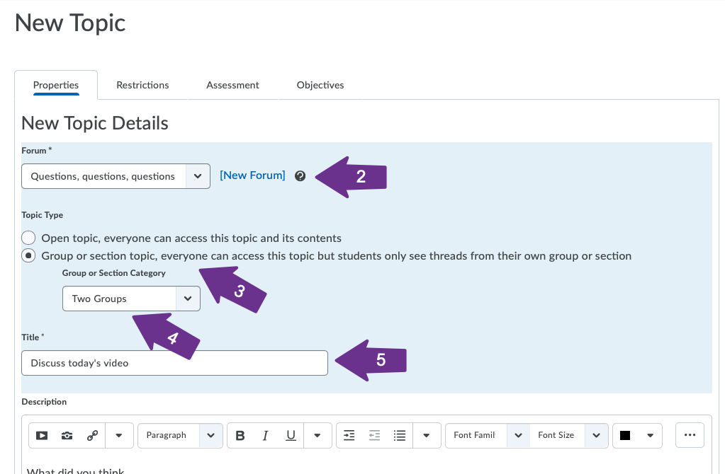Click the black text color swatch
This screenshot has width=725, height=474.
(x=625, y=436)
